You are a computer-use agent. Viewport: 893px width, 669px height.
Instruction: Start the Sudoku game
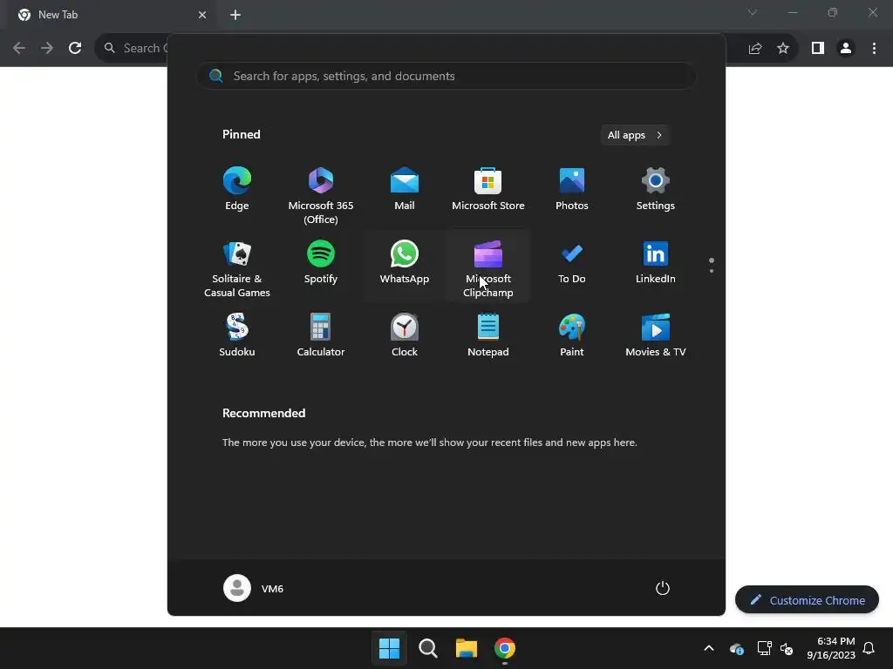point(237,335)
